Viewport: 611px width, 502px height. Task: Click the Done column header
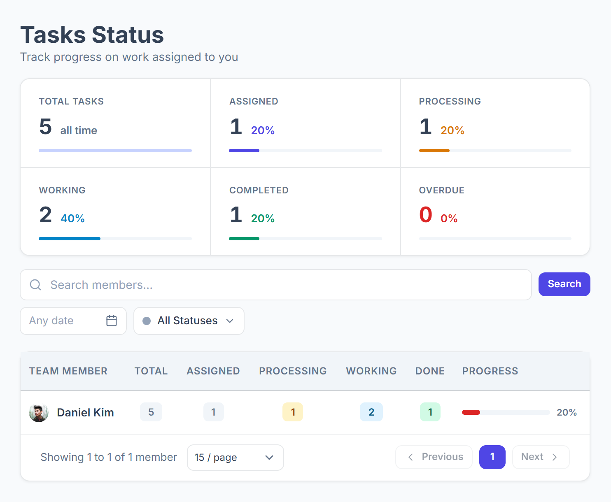pyautogui.click(x=430, y=371)
